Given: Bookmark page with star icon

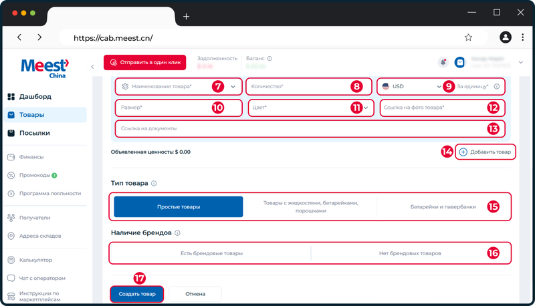Looking at the screenshot, I should coord(468,37).
